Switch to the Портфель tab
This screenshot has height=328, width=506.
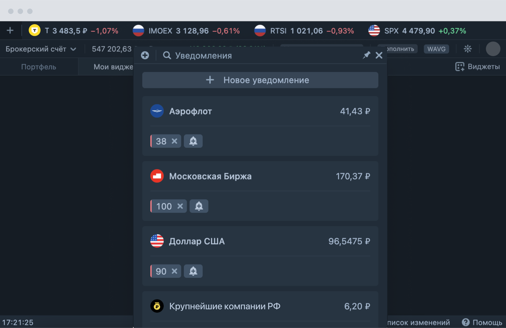pyautogui.click(x=38, y=67)
